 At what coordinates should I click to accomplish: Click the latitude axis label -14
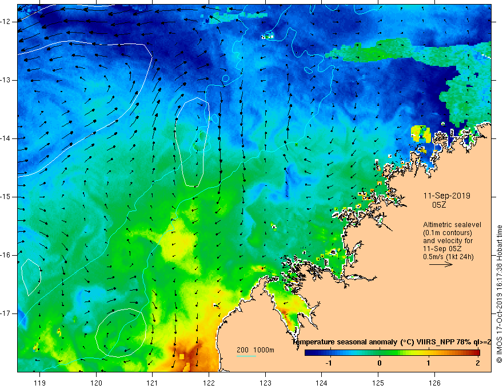coord(6,138)
